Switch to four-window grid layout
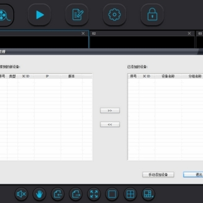The width and height of the screenshot is (203, 203). [130, 194]
